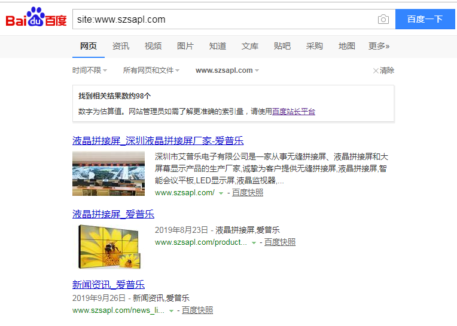
Task: Switch to the 视频 tab
Action: [153, 46]
